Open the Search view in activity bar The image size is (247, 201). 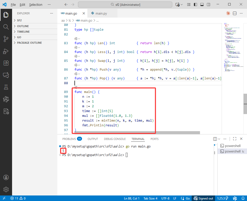coord(6,27)
